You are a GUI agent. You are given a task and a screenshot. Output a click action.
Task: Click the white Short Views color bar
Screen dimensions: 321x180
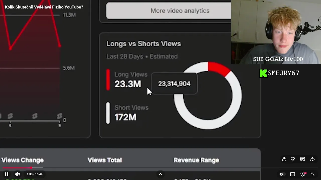coord(108,113)
